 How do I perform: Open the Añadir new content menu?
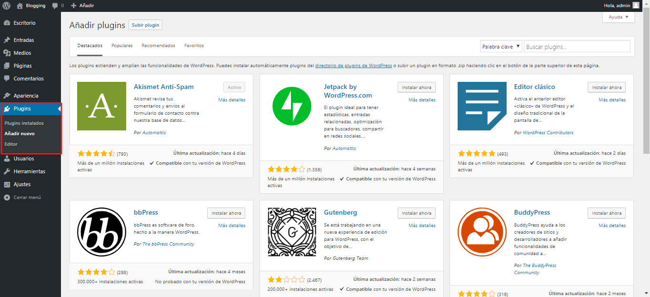click(x=82, y=6)
